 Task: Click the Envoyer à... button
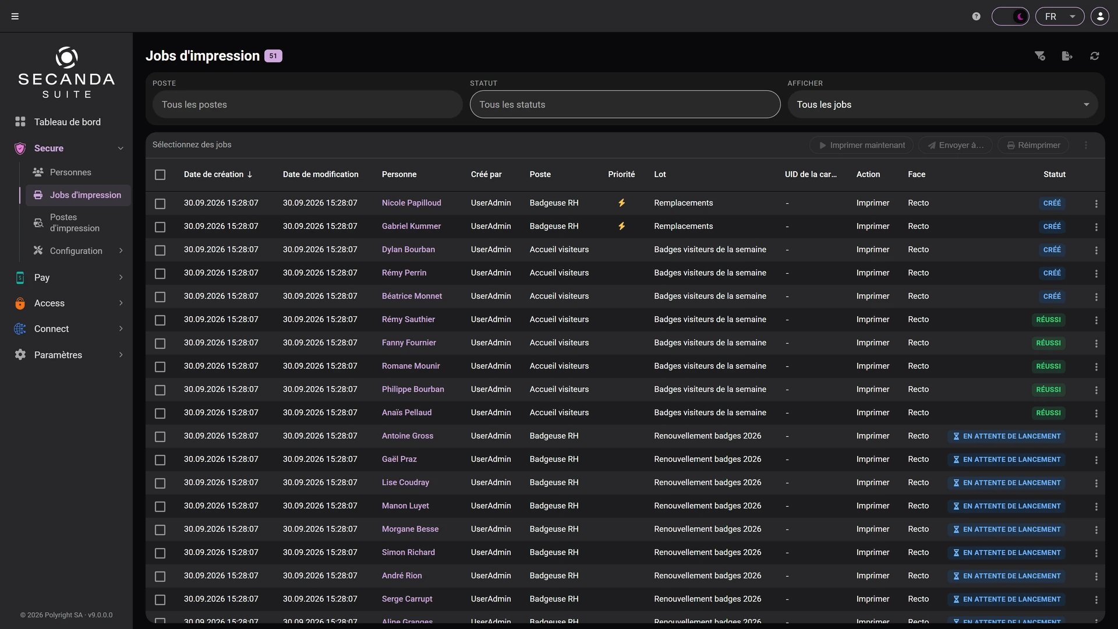click(x=956, y=146)
